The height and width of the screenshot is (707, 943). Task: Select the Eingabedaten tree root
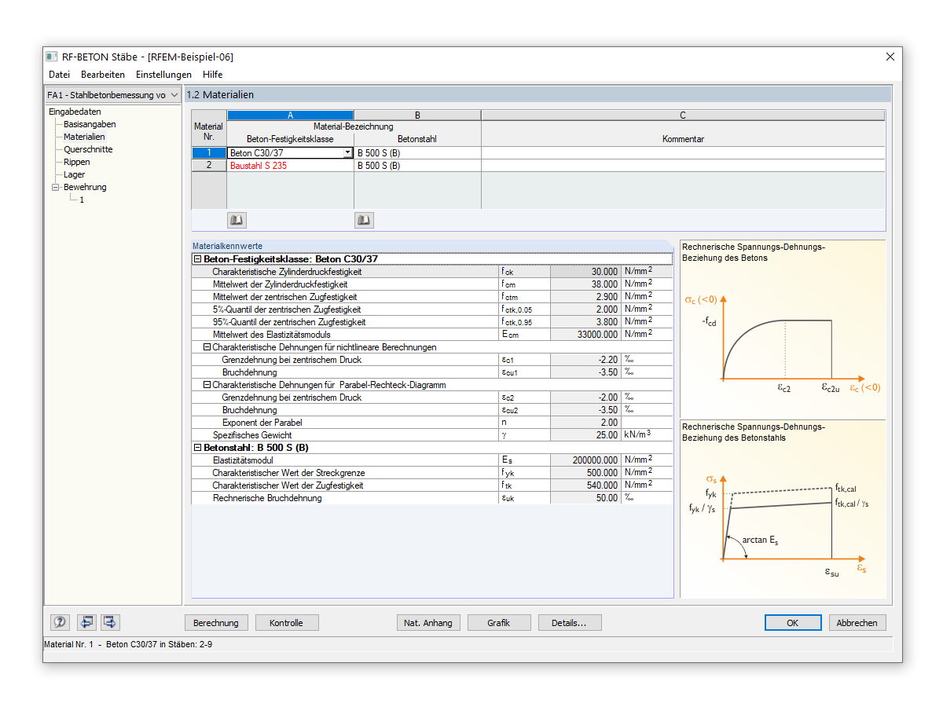75,112
